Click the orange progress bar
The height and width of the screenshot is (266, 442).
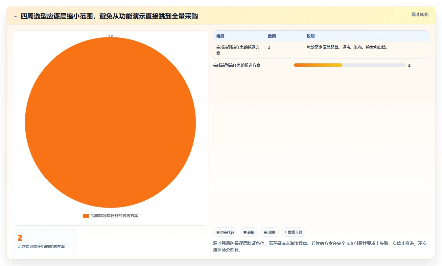318,65
